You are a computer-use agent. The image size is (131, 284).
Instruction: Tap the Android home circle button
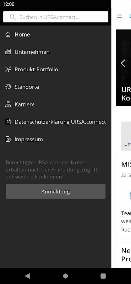65,276
